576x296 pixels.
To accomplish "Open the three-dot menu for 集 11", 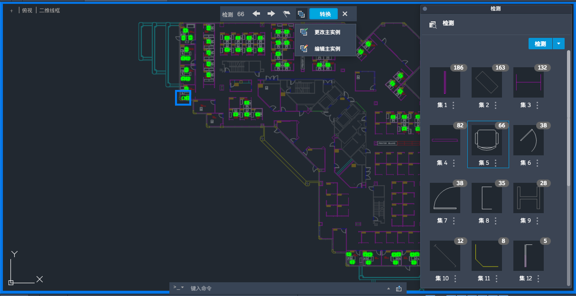I will pyautogui.click(x=496, y=278).
